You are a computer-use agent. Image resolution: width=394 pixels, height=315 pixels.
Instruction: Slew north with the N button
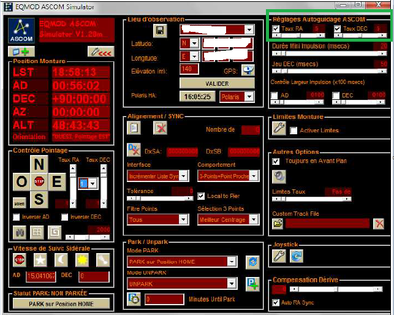coord(39,164)
